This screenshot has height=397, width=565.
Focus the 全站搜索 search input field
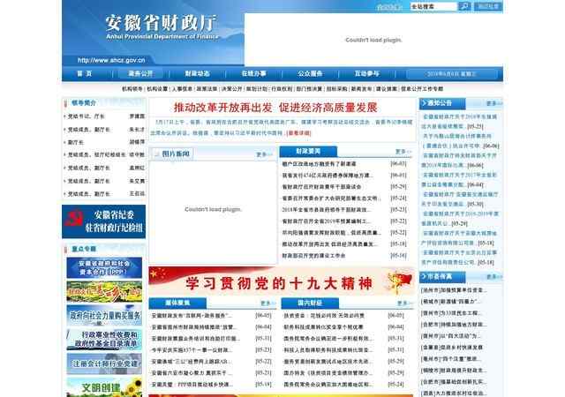[x=433, y=6]
